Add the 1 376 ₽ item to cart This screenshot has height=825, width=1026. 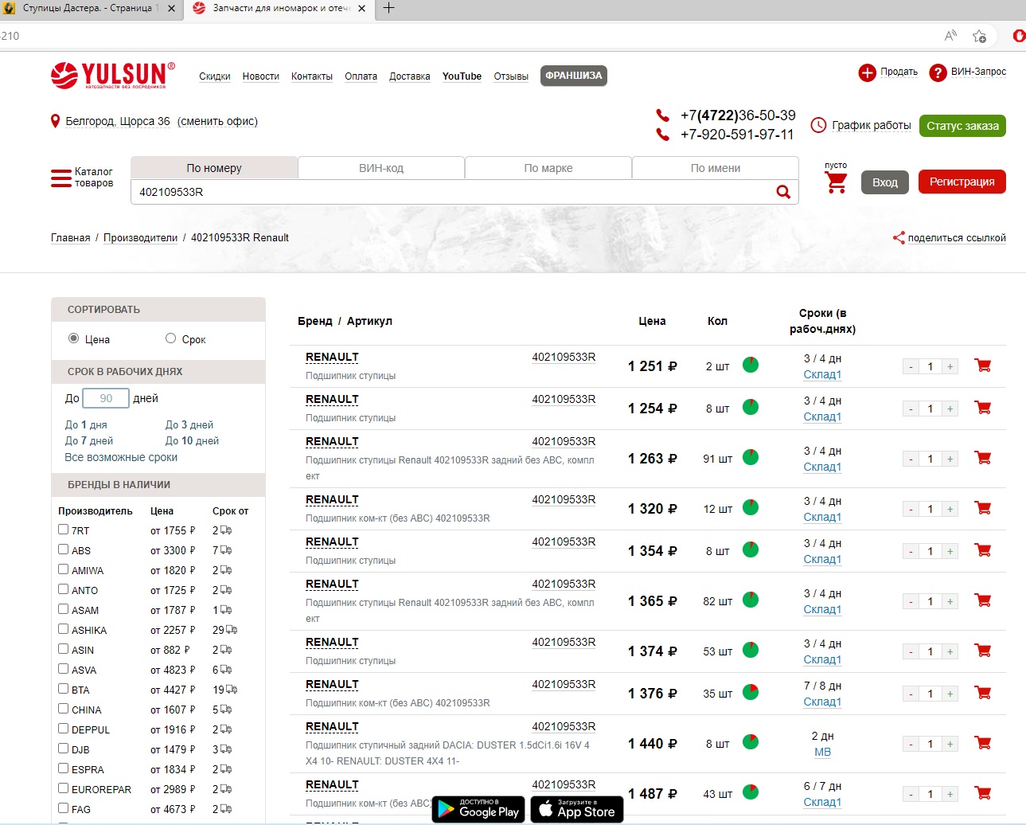coord(983,693)
